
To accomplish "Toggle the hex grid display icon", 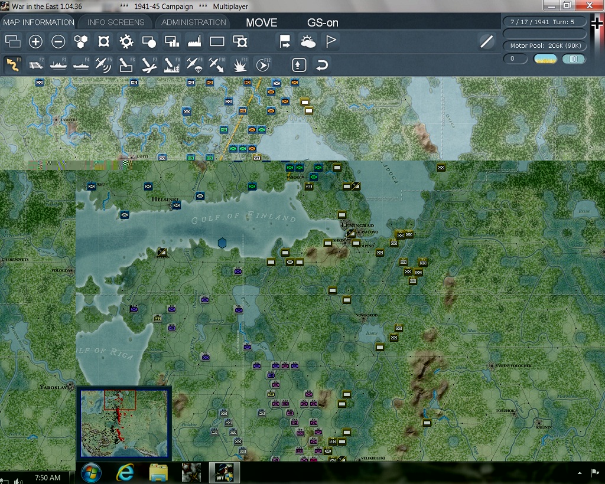I will pyautogui.click(x=81, y=41).
